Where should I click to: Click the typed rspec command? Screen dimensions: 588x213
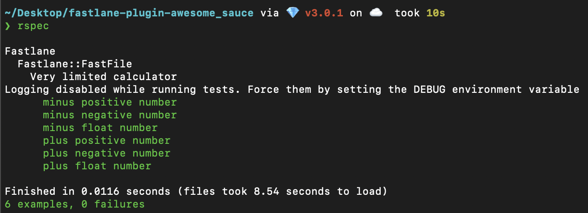33,26
